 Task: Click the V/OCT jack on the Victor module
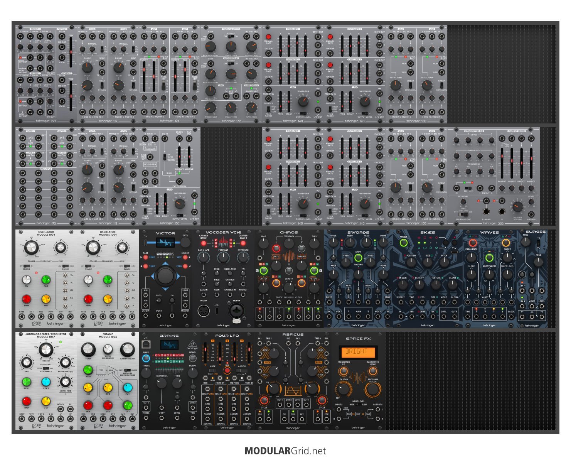click(159, 316)
